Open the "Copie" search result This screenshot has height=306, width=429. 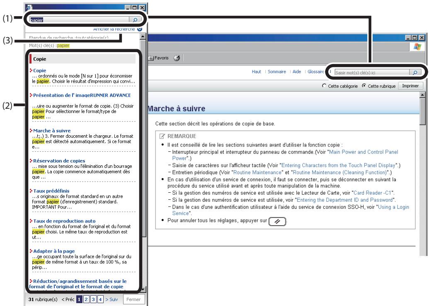point(40,70)
